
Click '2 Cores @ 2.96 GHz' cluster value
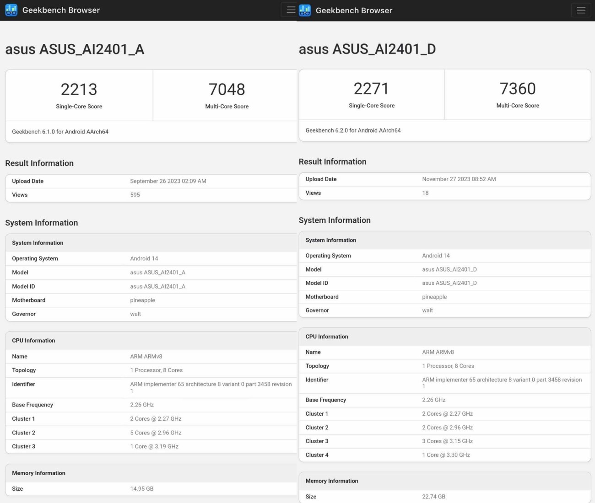pos(447,428)
